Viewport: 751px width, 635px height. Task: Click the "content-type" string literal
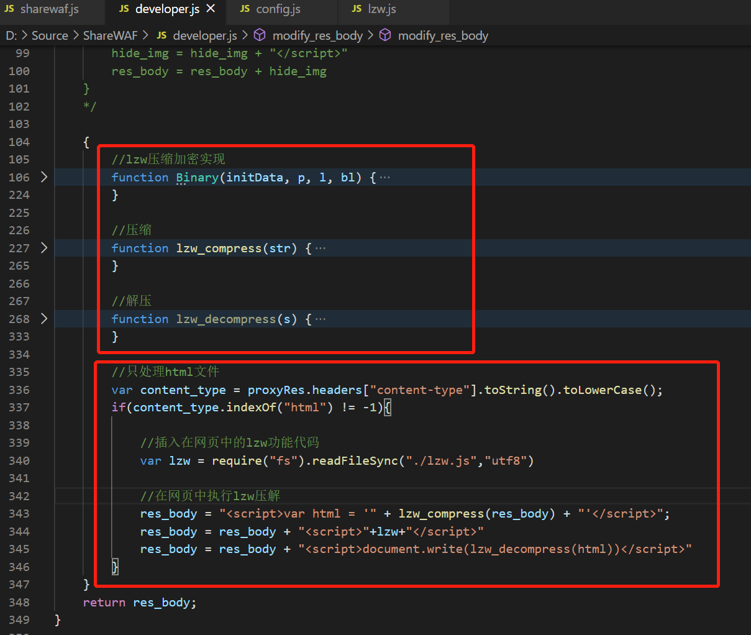(420, 390)
